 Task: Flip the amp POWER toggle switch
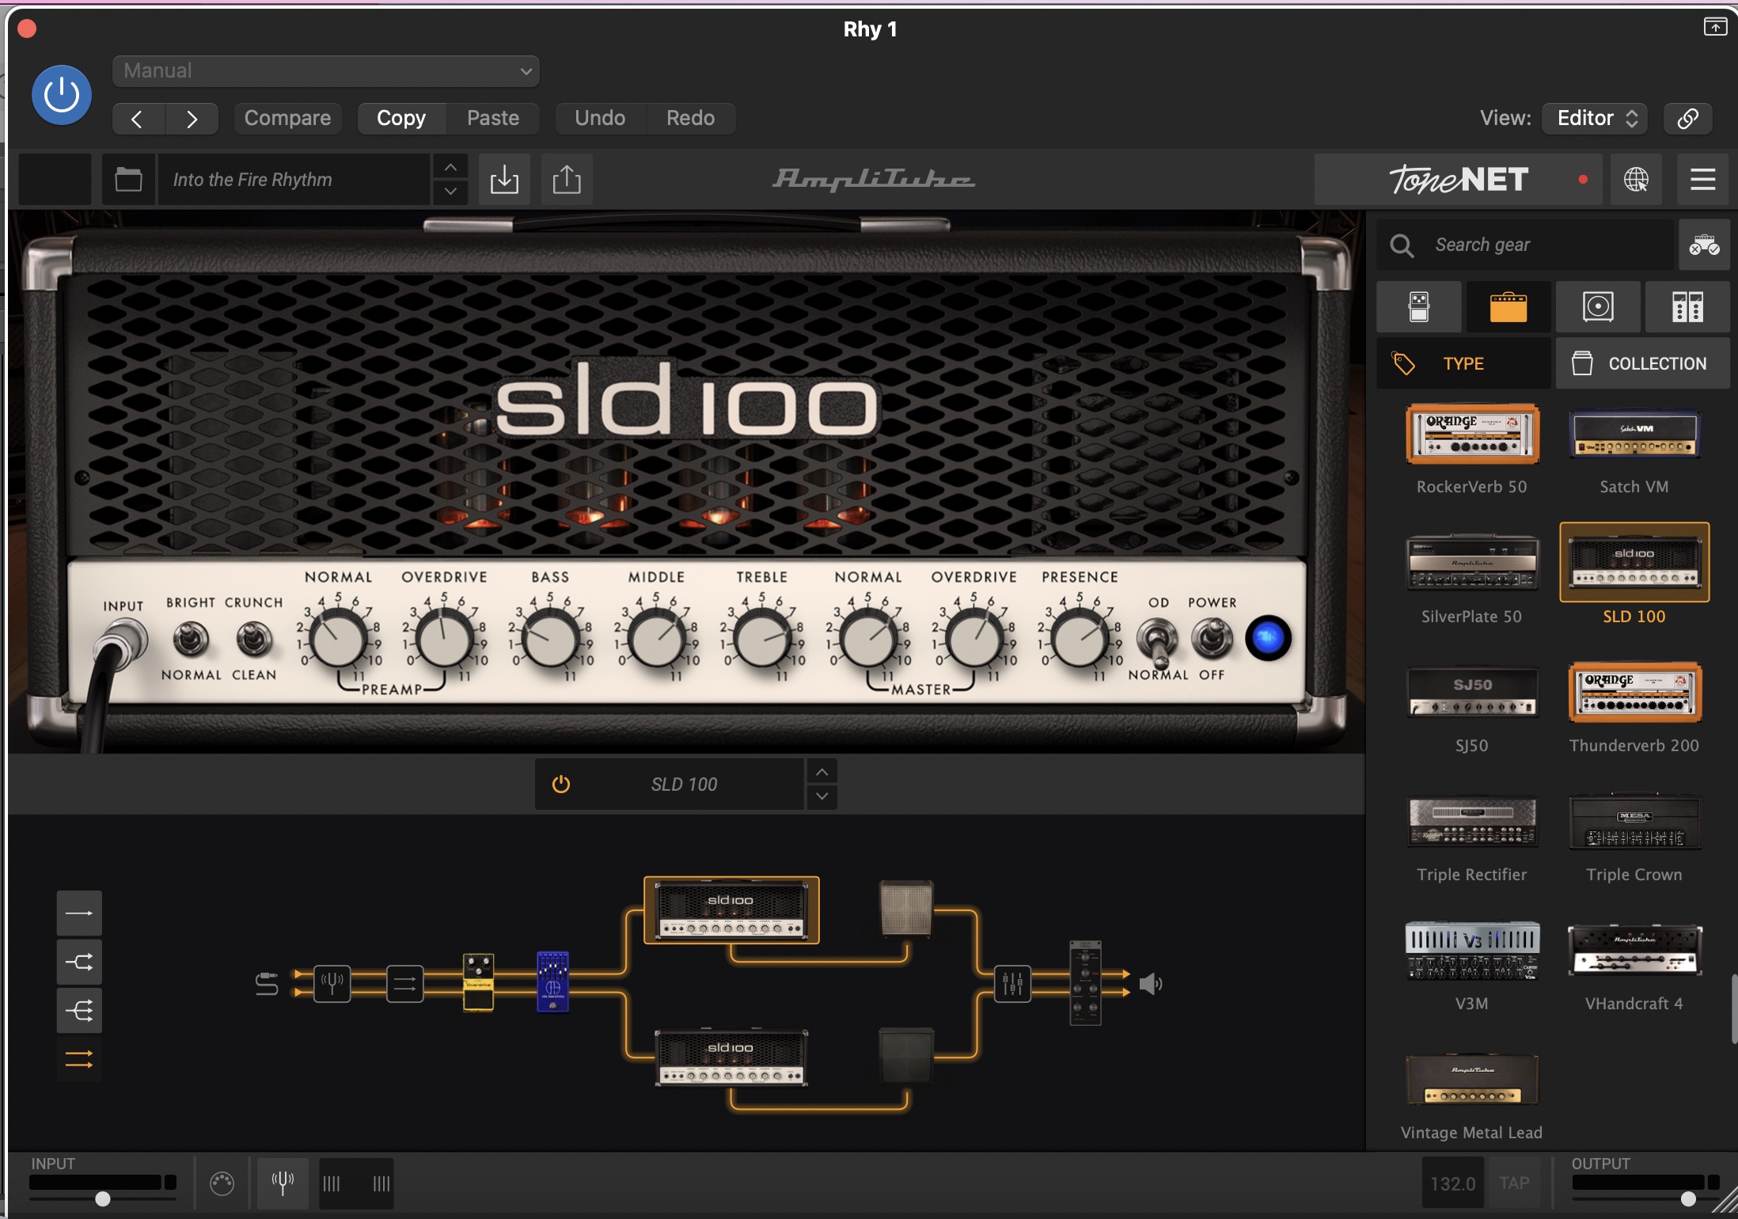(1212, 638)
